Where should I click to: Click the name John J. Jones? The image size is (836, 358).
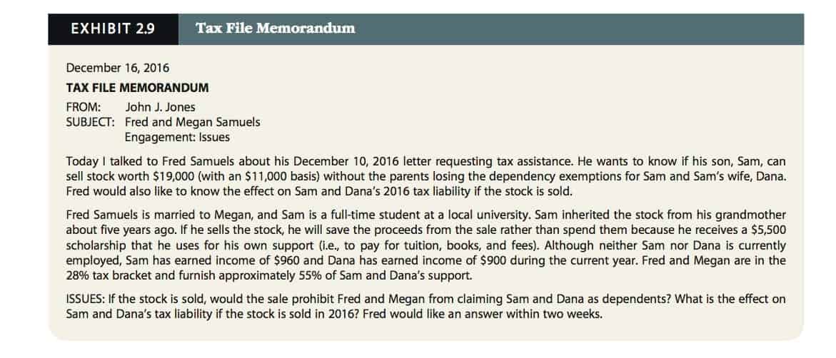[160, 108]
